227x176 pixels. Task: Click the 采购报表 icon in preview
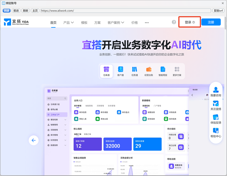point(166,112)
